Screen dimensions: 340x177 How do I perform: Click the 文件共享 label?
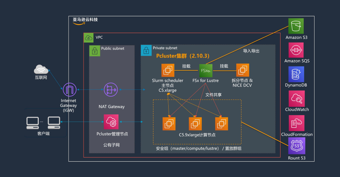click(x=214, y=95)
